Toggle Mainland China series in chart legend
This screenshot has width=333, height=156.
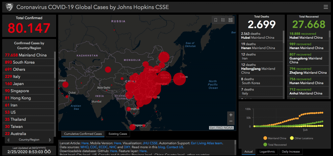point(275,138)
